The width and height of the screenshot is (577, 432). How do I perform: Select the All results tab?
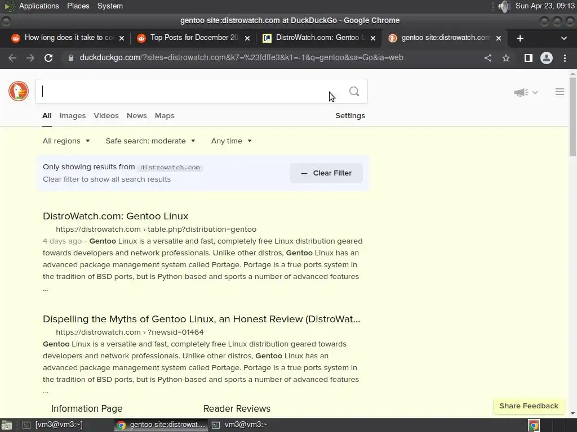coord(47,116)
